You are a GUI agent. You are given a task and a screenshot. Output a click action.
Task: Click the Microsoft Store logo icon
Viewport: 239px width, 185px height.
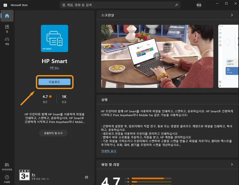5,5
